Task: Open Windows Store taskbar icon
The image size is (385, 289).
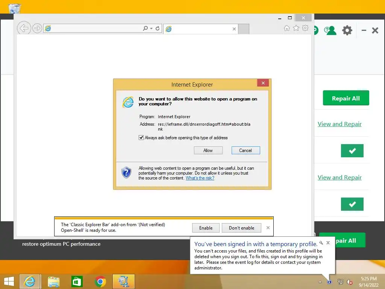Action: 77,281
